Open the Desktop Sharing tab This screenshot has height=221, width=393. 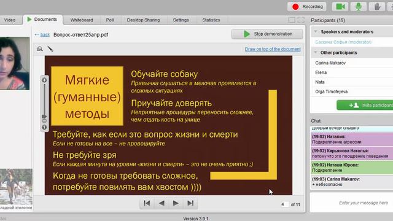pyautogui.click(x=143, y=20)
